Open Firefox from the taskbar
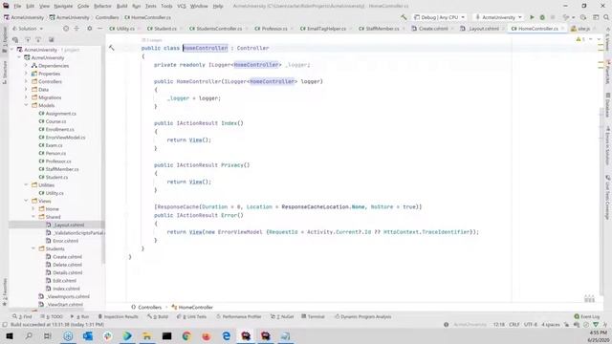The height and width of the screenshot is (344, 612). click(x=207, y=335)
